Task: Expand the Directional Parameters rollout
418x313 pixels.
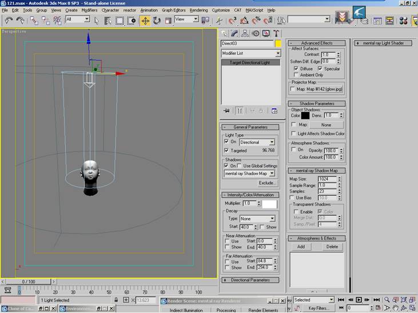Action: [251, 280]
